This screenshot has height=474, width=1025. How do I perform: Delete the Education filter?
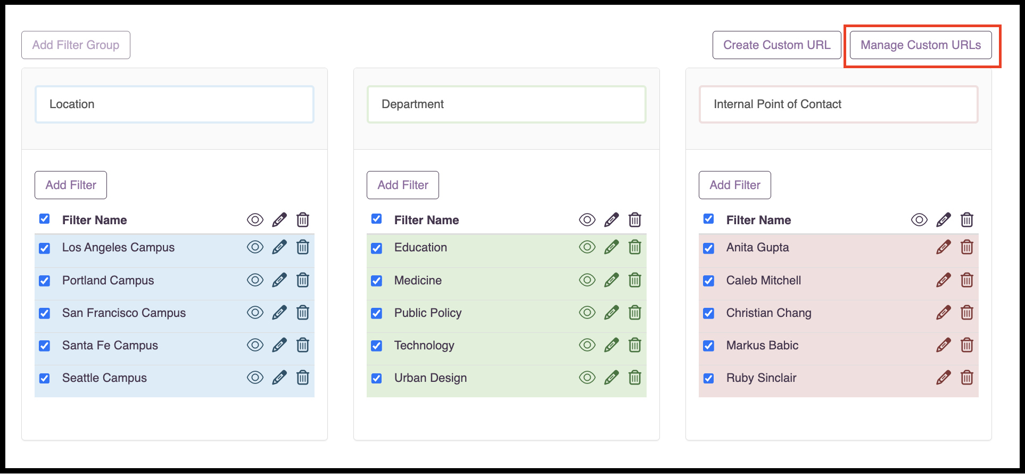[635, 247]
